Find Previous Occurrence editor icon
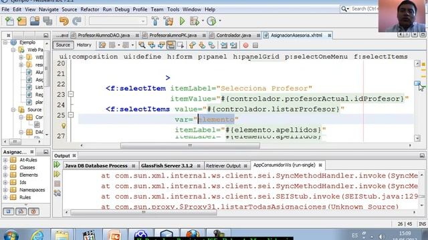The width and height of the screenshot is (428, 240). 152,45
